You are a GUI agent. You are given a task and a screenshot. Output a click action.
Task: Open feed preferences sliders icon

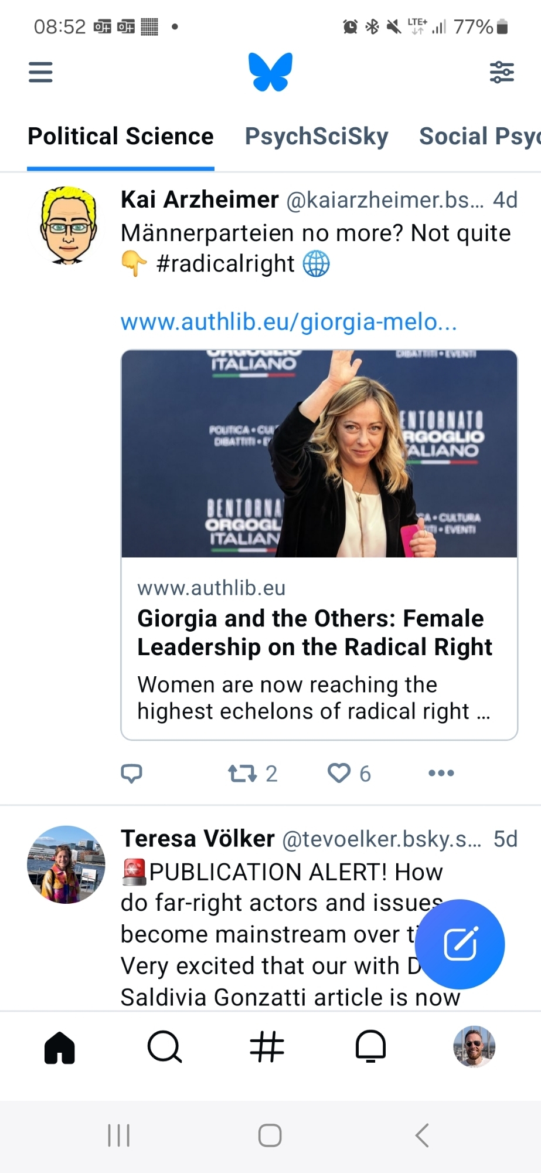point(502,72)
